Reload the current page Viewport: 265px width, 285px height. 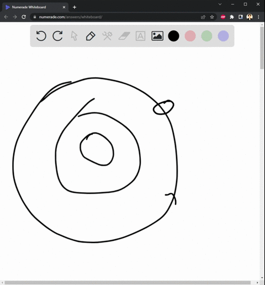[24, 17]
